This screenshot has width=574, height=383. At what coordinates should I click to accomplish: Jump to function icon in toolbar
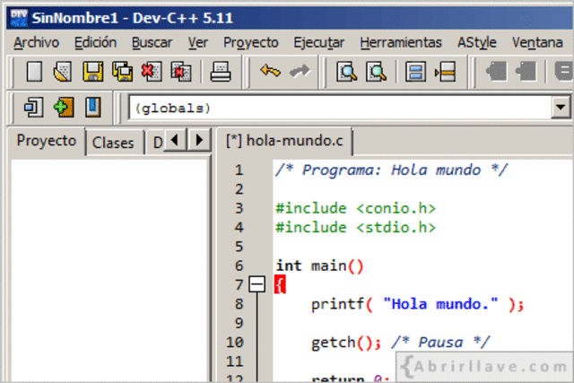[415, 72]
